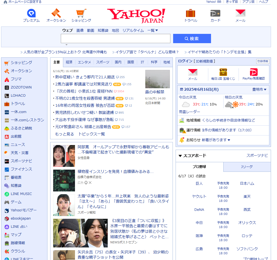Open the 豊明市 location dropdown

click(x=259, y=89)
